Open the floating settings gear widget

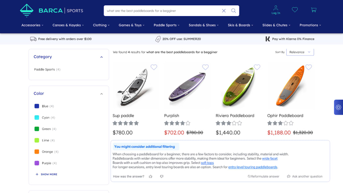click(338, 107)
